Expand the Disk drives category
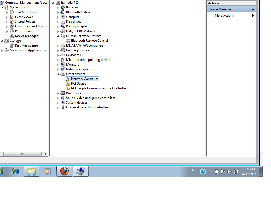 point(58,22)
